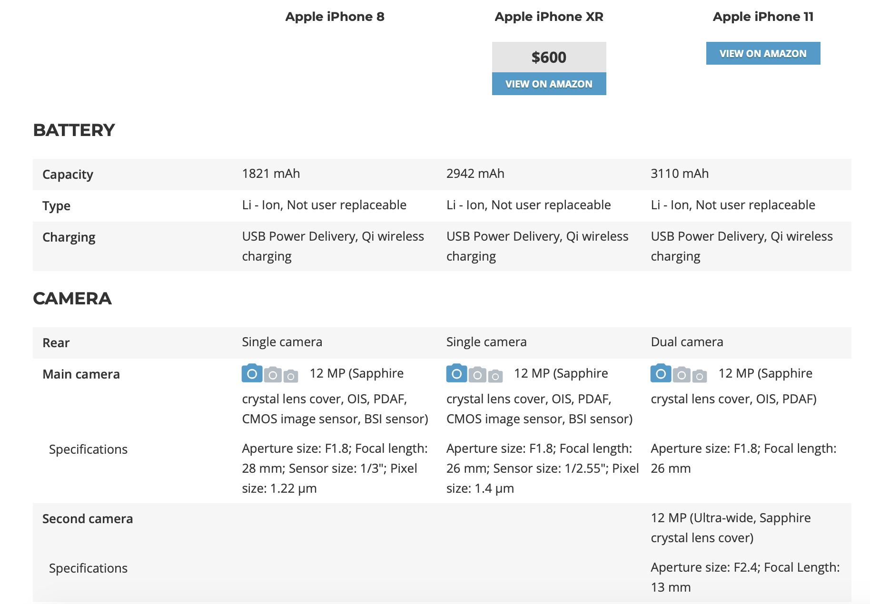The image size is (870, 604).
Task: Click the BATTERY section heading
Action: click(74, 130)
